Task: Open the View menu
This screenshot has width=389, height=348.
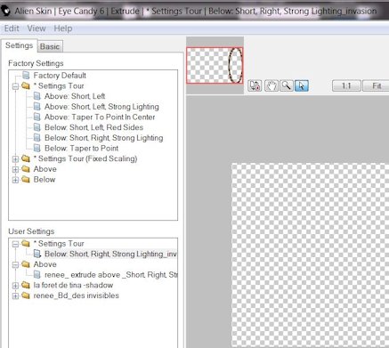Action: [36, 28]
